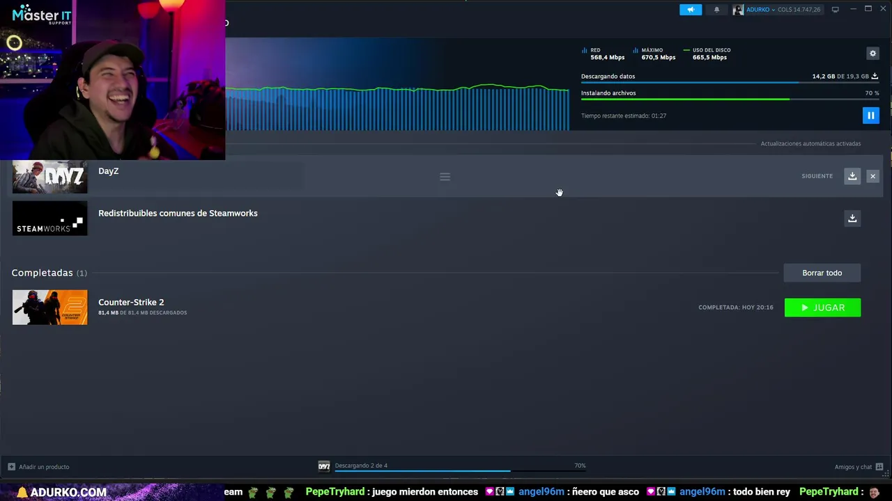
Task: Click the 14,2 GB downloaded amount
Action: [x=823, y=77]
